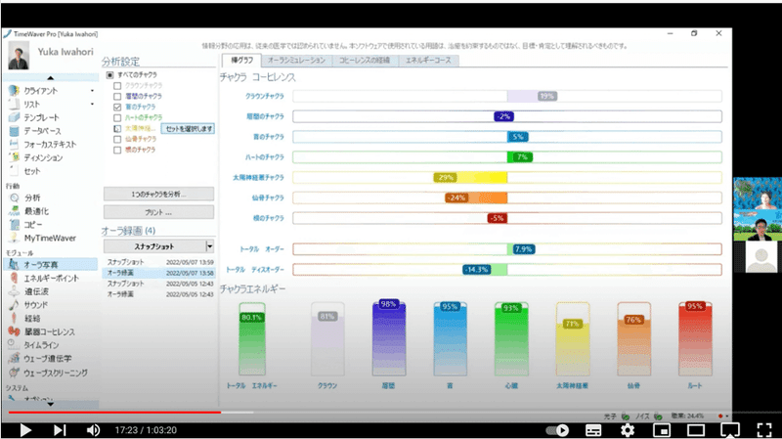The height and width of the screenshot is (439, 782).
Task: Check the 仙骨チャクラ checkbox
Action: pos(117,139)
